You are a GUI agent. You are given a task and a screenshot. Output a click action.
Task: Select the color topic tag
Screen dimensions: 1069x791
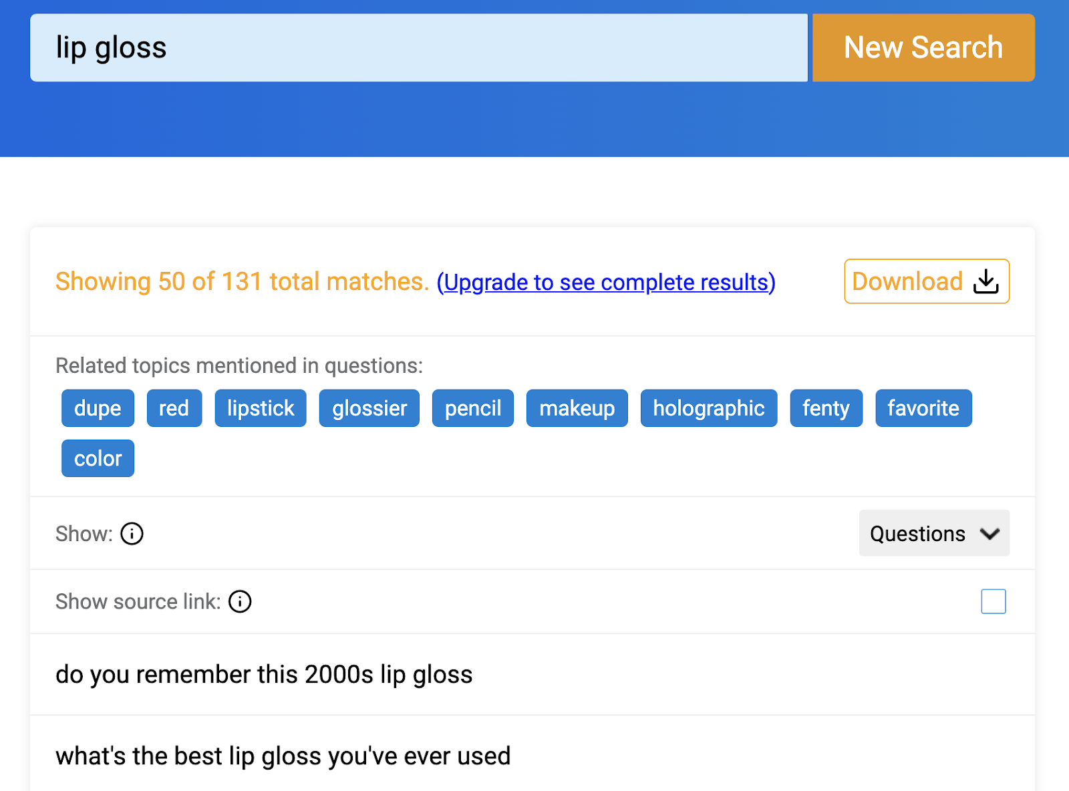98,458
